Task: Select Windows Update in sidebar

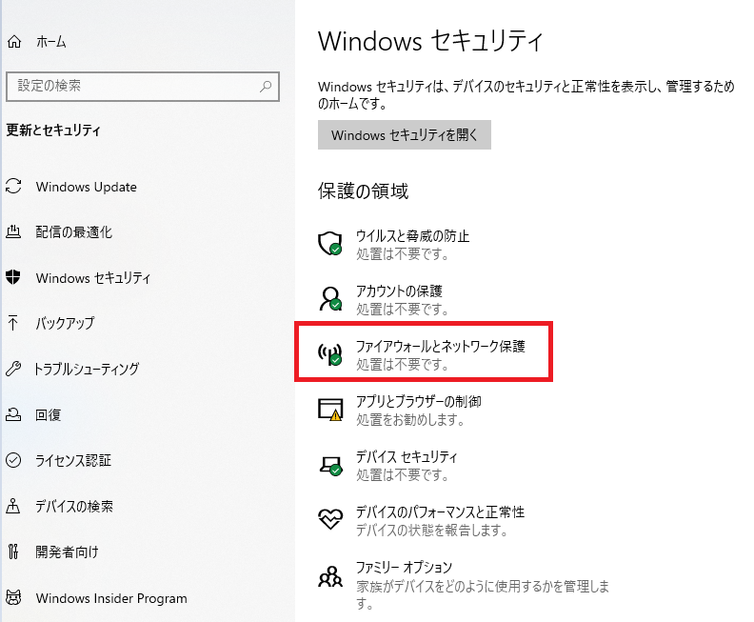Action: tap(86, 187)
